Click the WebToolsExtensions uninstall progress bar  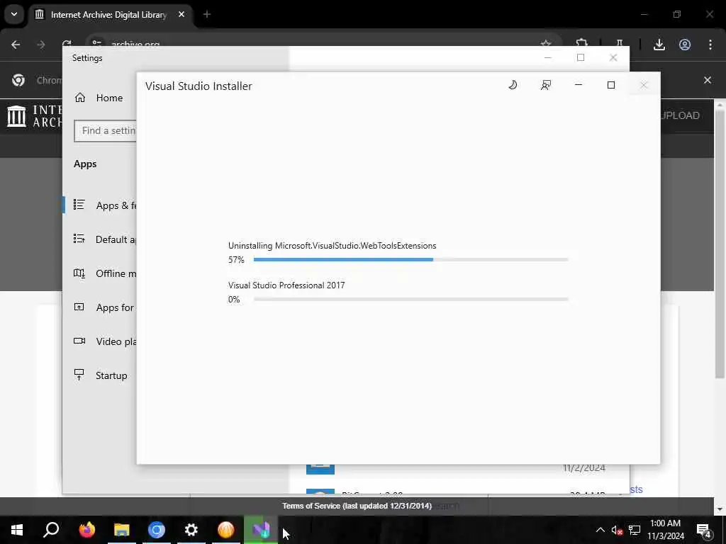pyautogui.click(x=411, y=260)
